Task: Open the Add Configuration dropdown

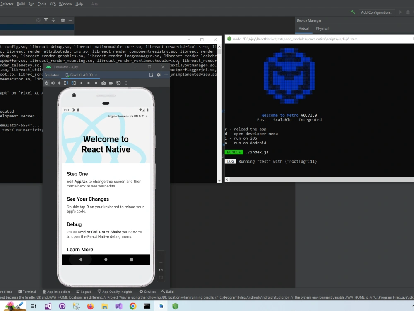Action: [x=377, y=12]
